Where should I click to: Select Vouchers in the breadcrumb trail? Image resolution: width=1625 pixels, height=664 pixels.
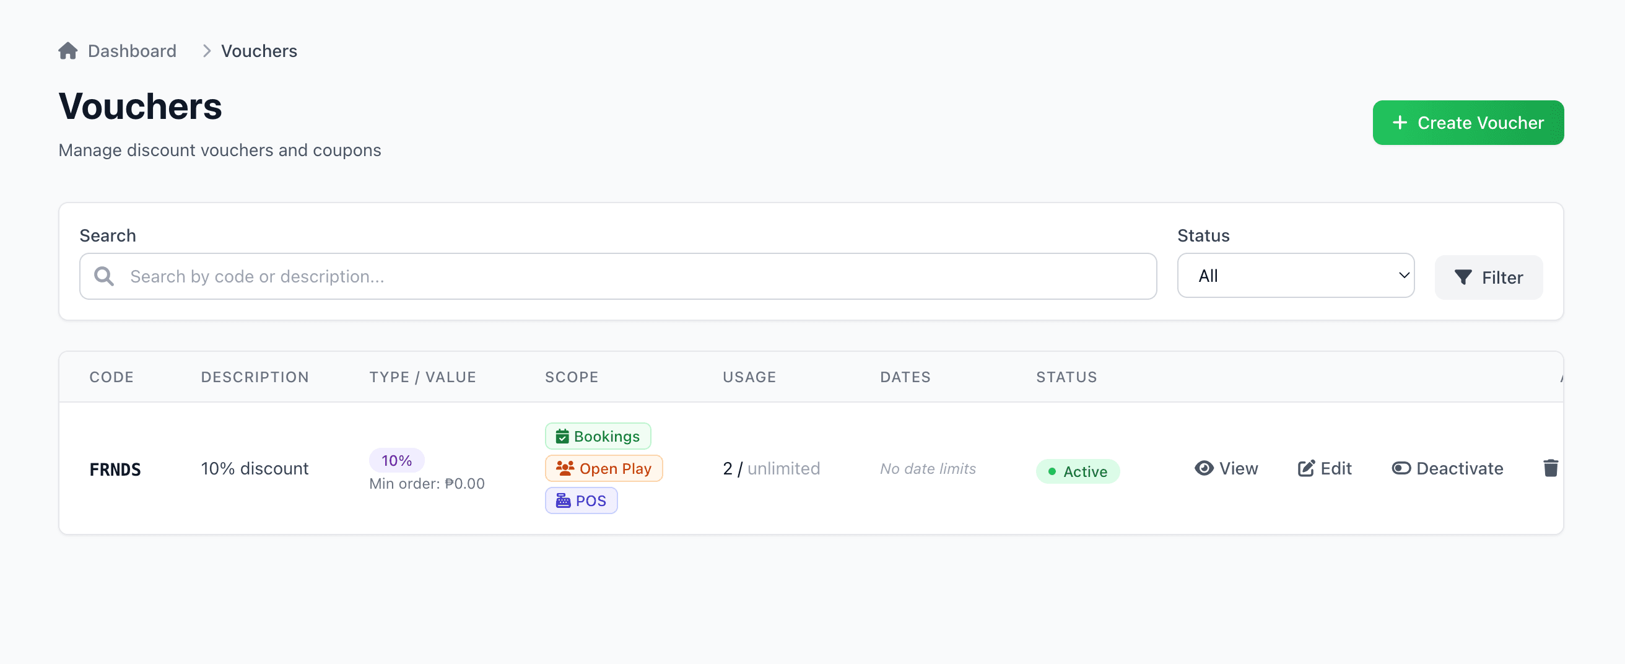pyautogui.click(x=259, y=51)
